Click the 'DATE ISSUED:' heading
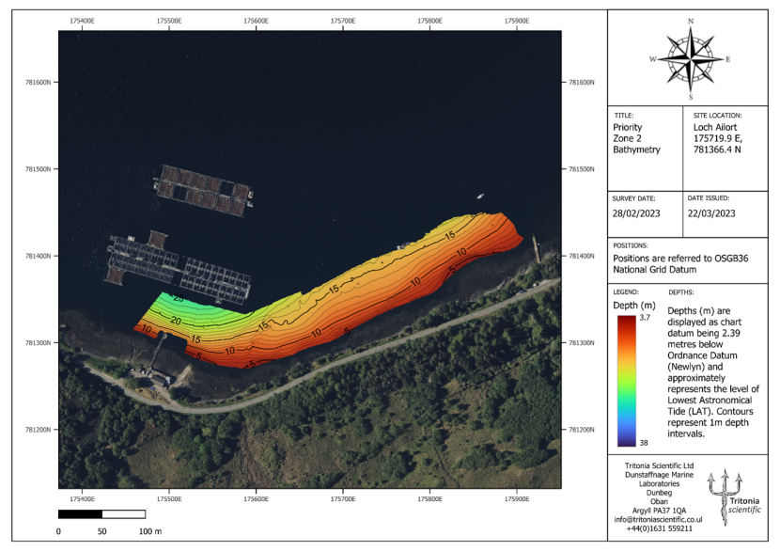Image resolution: width=780 pixels, height=551 pixels. click(x=709, y=198)
